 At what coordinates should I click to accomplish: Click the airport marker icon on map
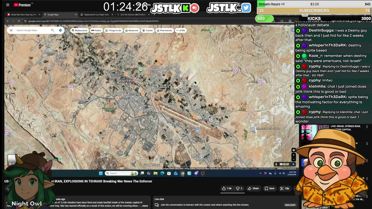[x=198, y=129]
